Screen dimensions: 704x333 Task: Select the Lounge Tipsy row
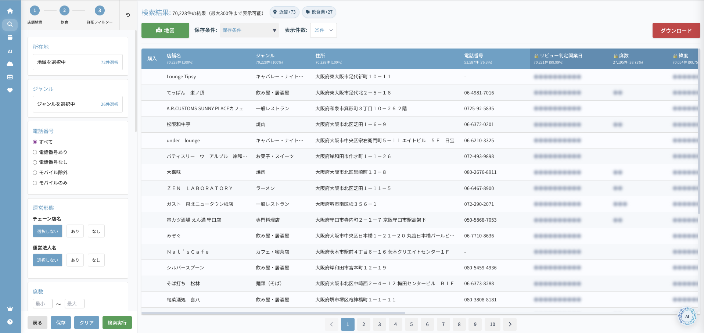click(419, 77)
